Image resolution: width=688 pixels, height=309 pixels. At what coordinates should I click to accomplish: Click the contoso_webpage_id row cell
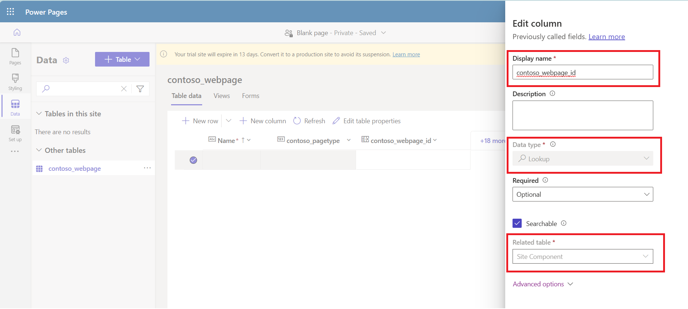413,160
